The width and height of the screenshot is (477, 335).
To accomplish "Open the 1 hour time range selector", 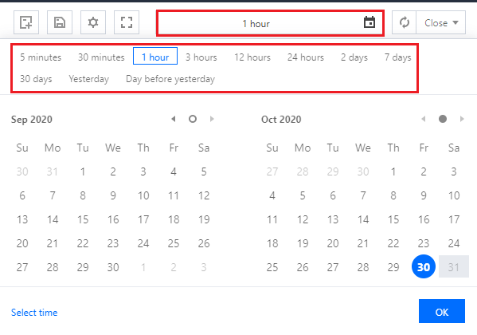I will click(270, 23).
